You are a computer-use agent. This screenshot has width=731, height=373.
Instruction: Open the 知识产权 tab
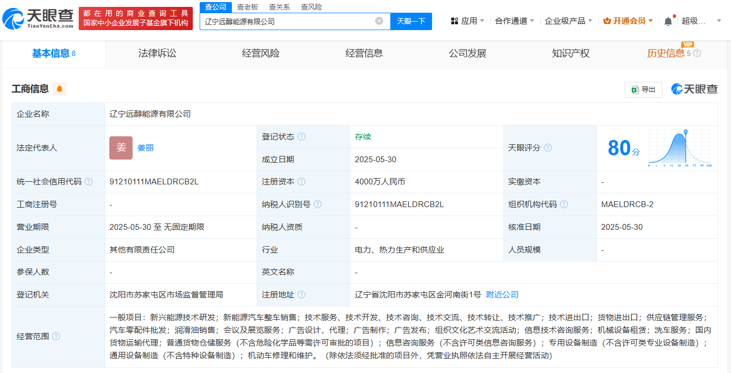coord(570,53)
